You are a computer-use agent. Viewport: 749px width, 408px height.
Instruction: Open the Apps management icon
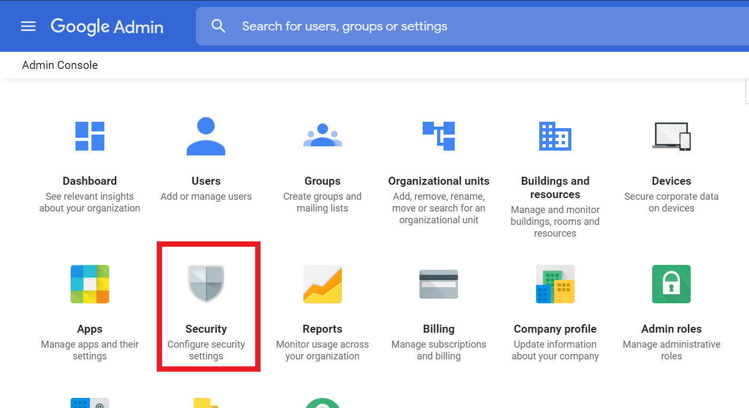pos(89,284)
